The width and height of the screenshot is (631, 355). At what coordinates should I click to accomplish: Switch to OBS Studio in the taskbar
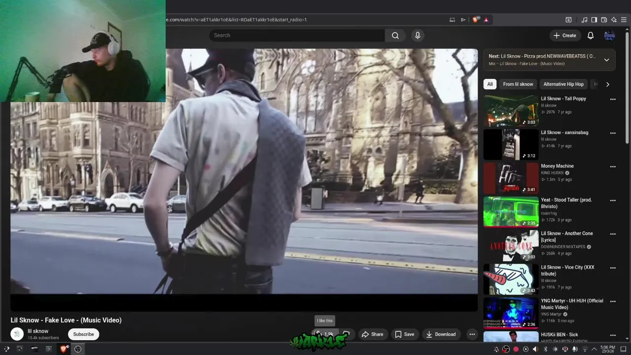(x=78, y=349)
